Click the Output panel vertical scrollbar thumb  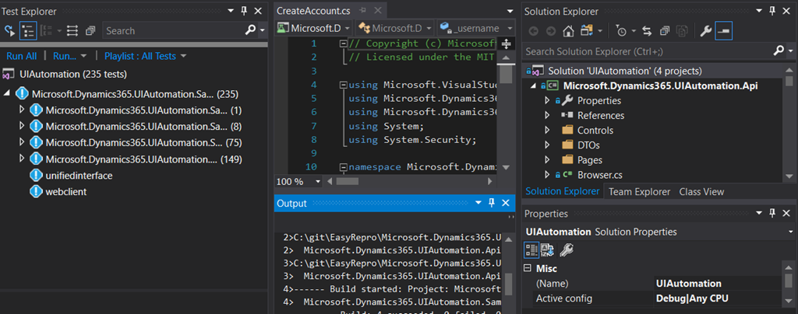(x=508, y=284)
